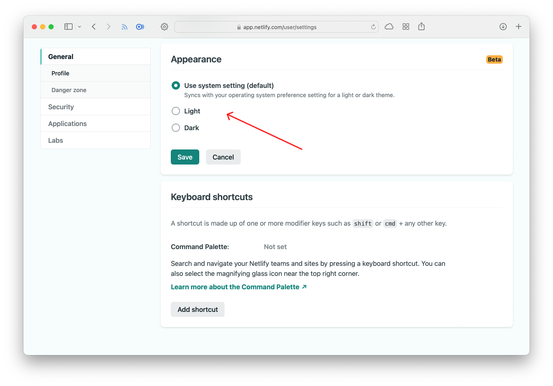Click the Appearance section heading
Image resolution: width=553 pixels, height=386 pixels.
pyautogui.click(x=196, y=59)
